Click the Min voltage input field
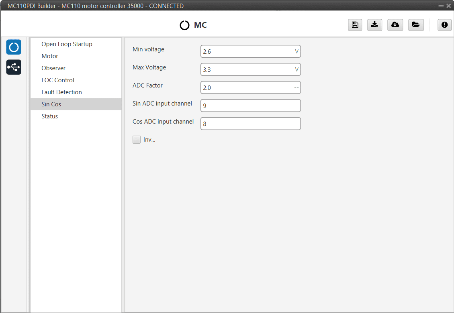The height and width of the screenshot is (313, 454). (250, 51)
